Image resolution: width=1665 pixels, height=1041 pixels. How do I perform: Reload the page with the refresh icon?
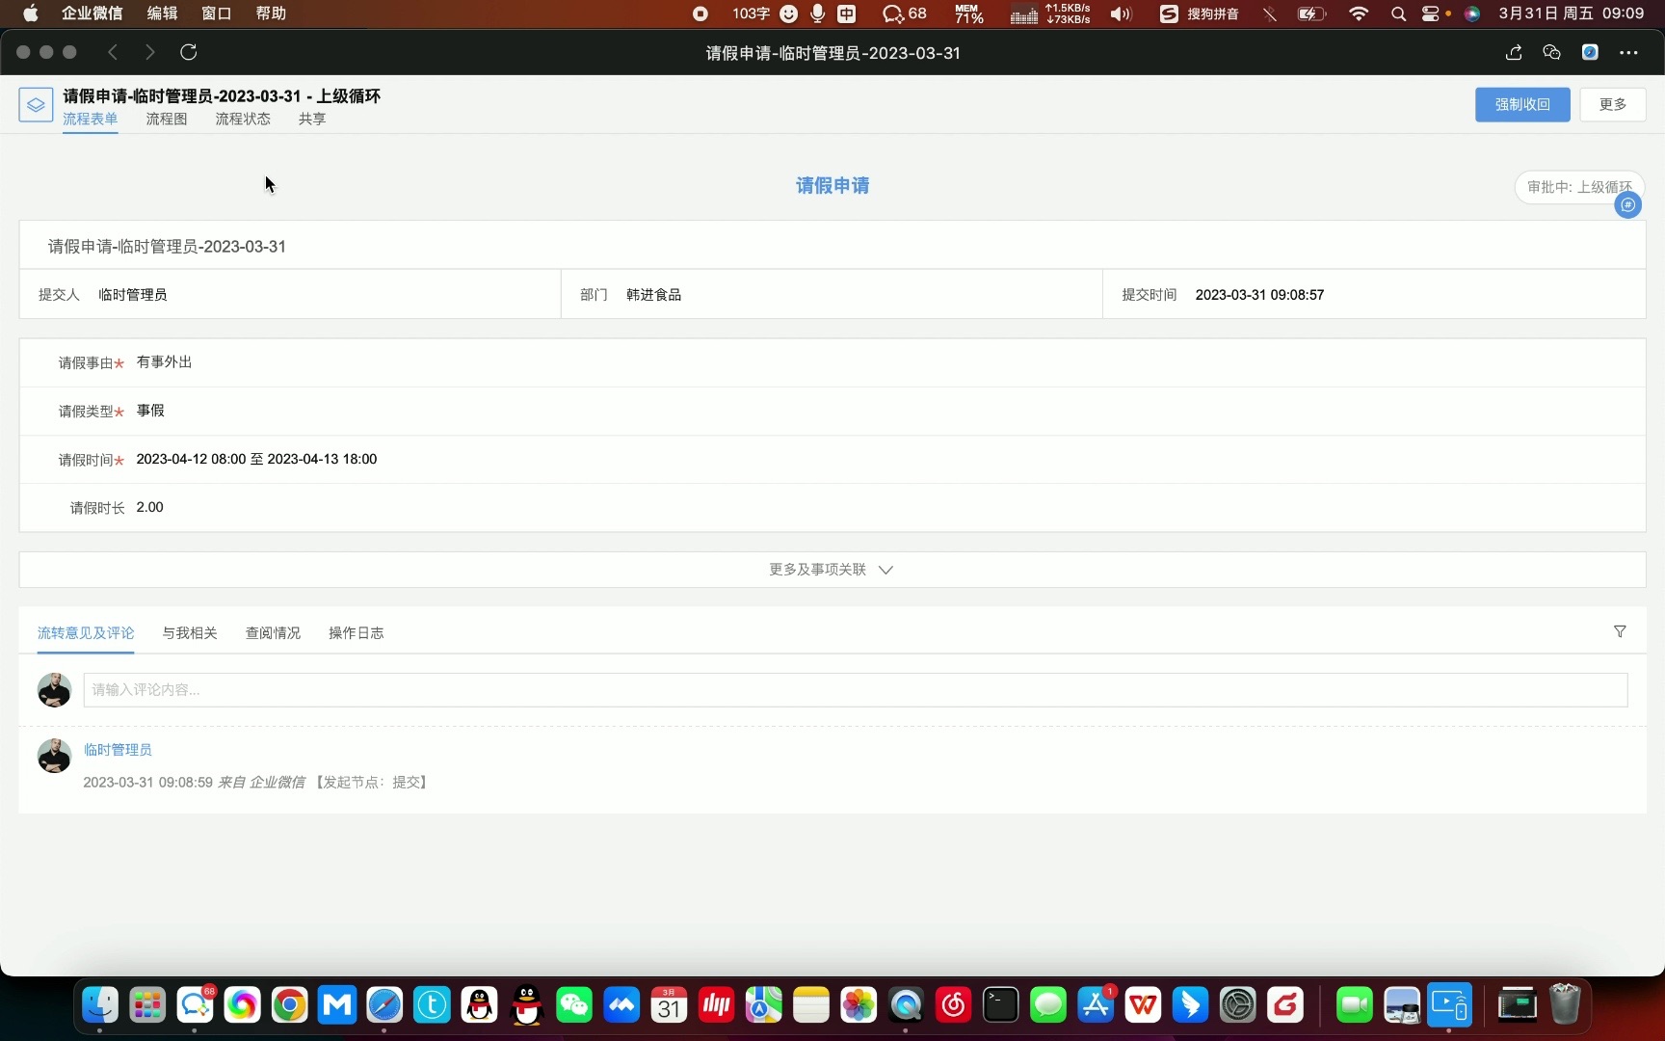tap(189, 52)
